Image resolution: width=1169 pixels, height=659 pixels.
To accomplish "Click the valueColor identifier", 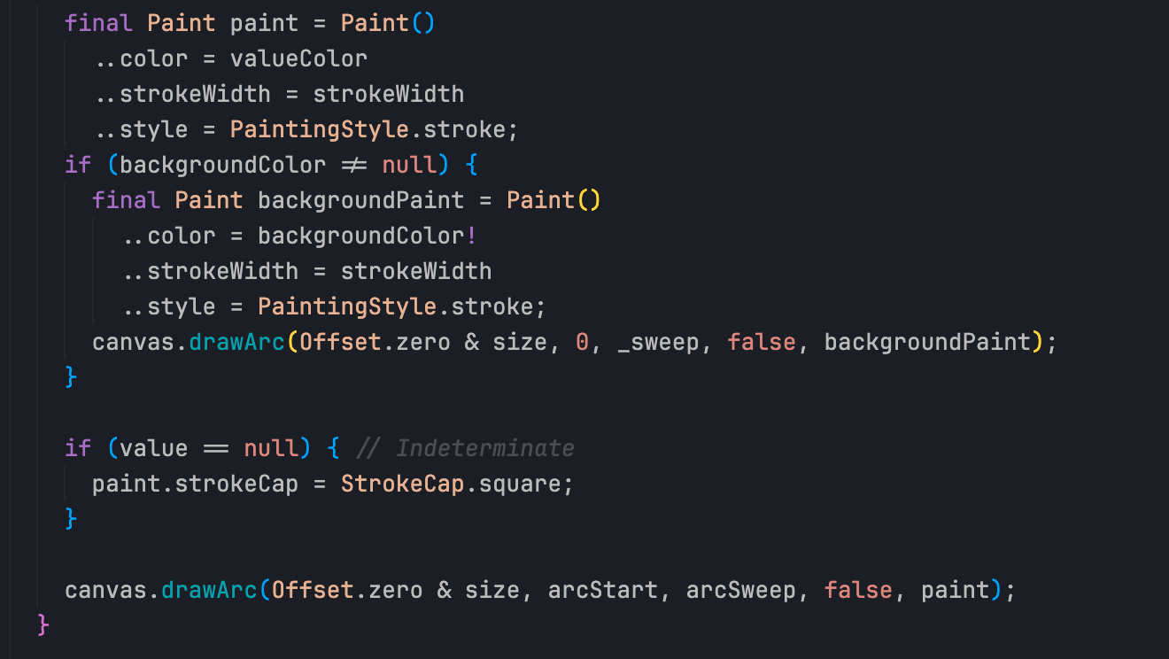I will click(298, 58).
